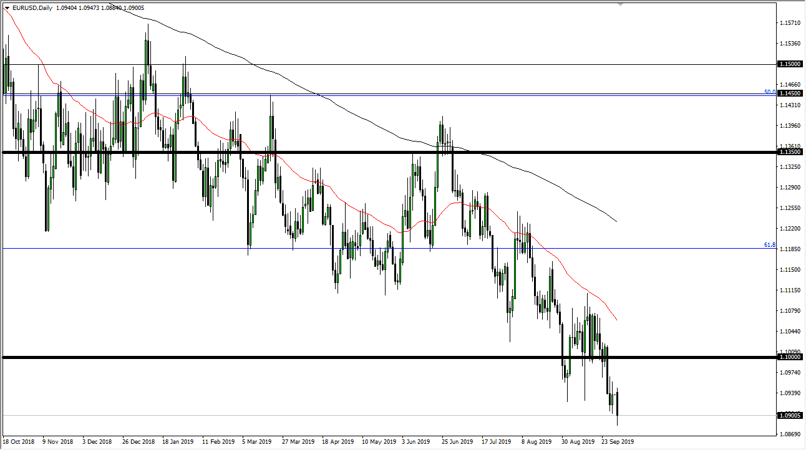This screenshot has height=450, width=806.
Task: Expand the EURUSD chart dropdown triangle
Action: (x=6, y=9)
